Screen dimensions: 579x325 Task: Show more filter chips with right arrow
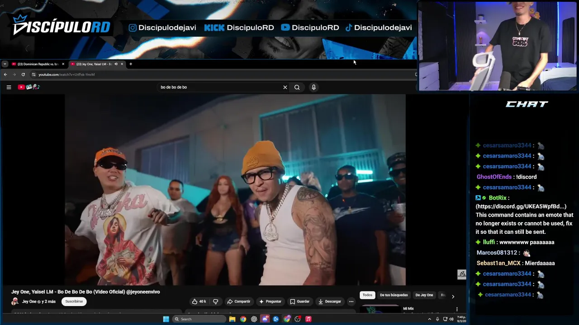coord(453,296)
